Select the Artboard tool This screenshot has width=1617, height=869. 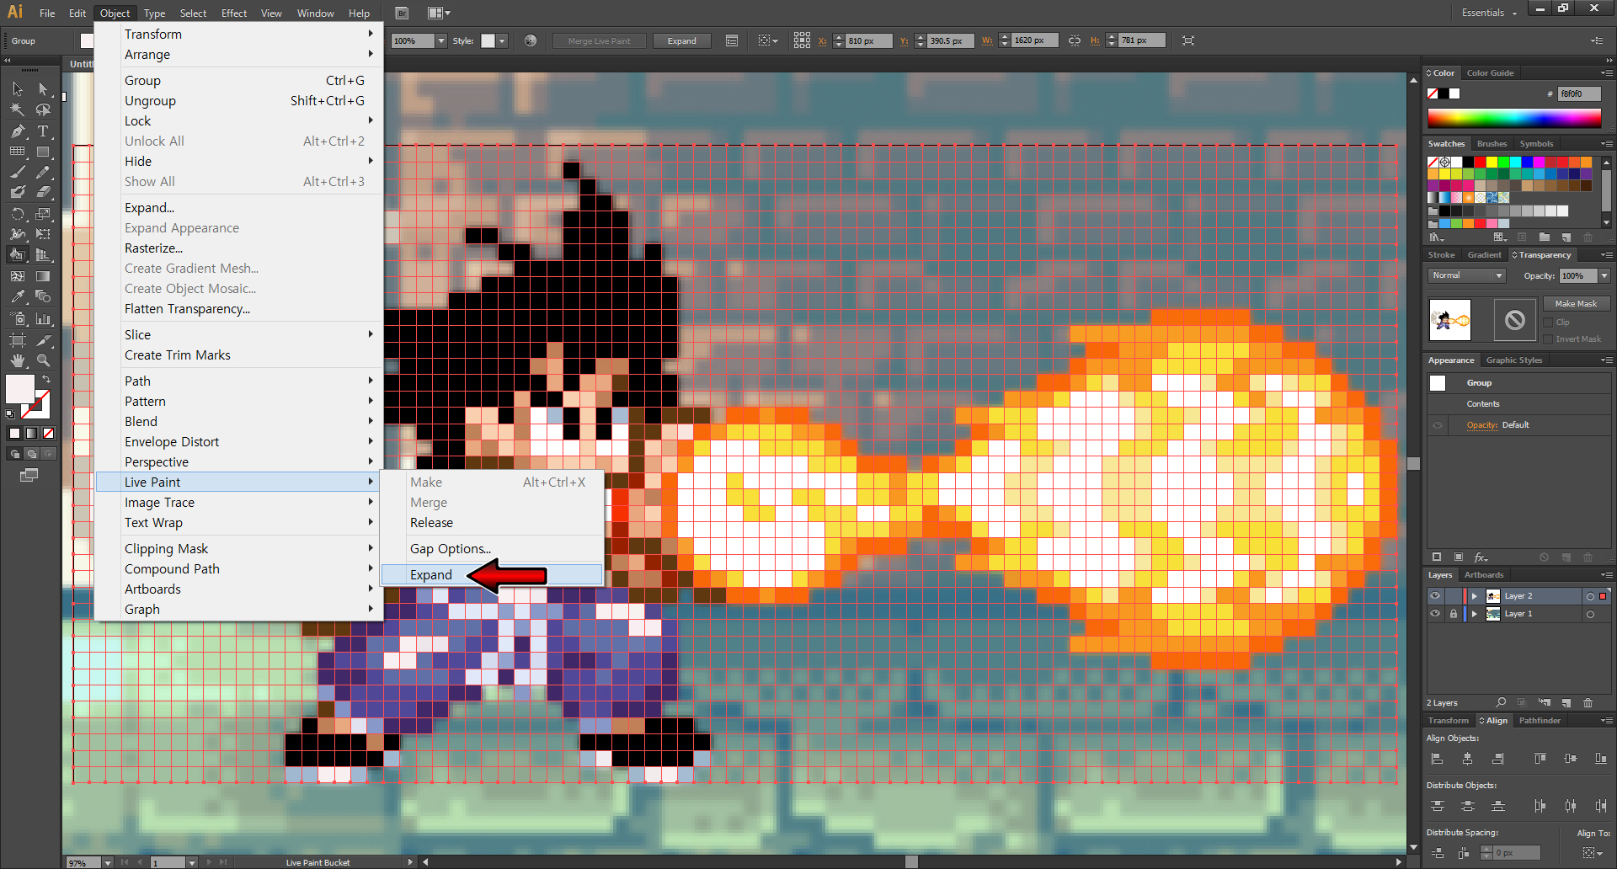(x=18, y=340)
